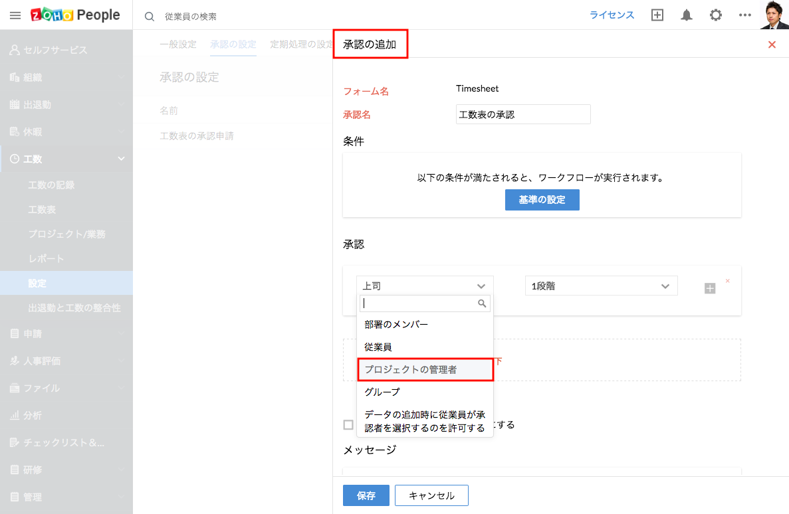Click the 従業員の検索 search field
789x514 pixels.
(191, 17)
